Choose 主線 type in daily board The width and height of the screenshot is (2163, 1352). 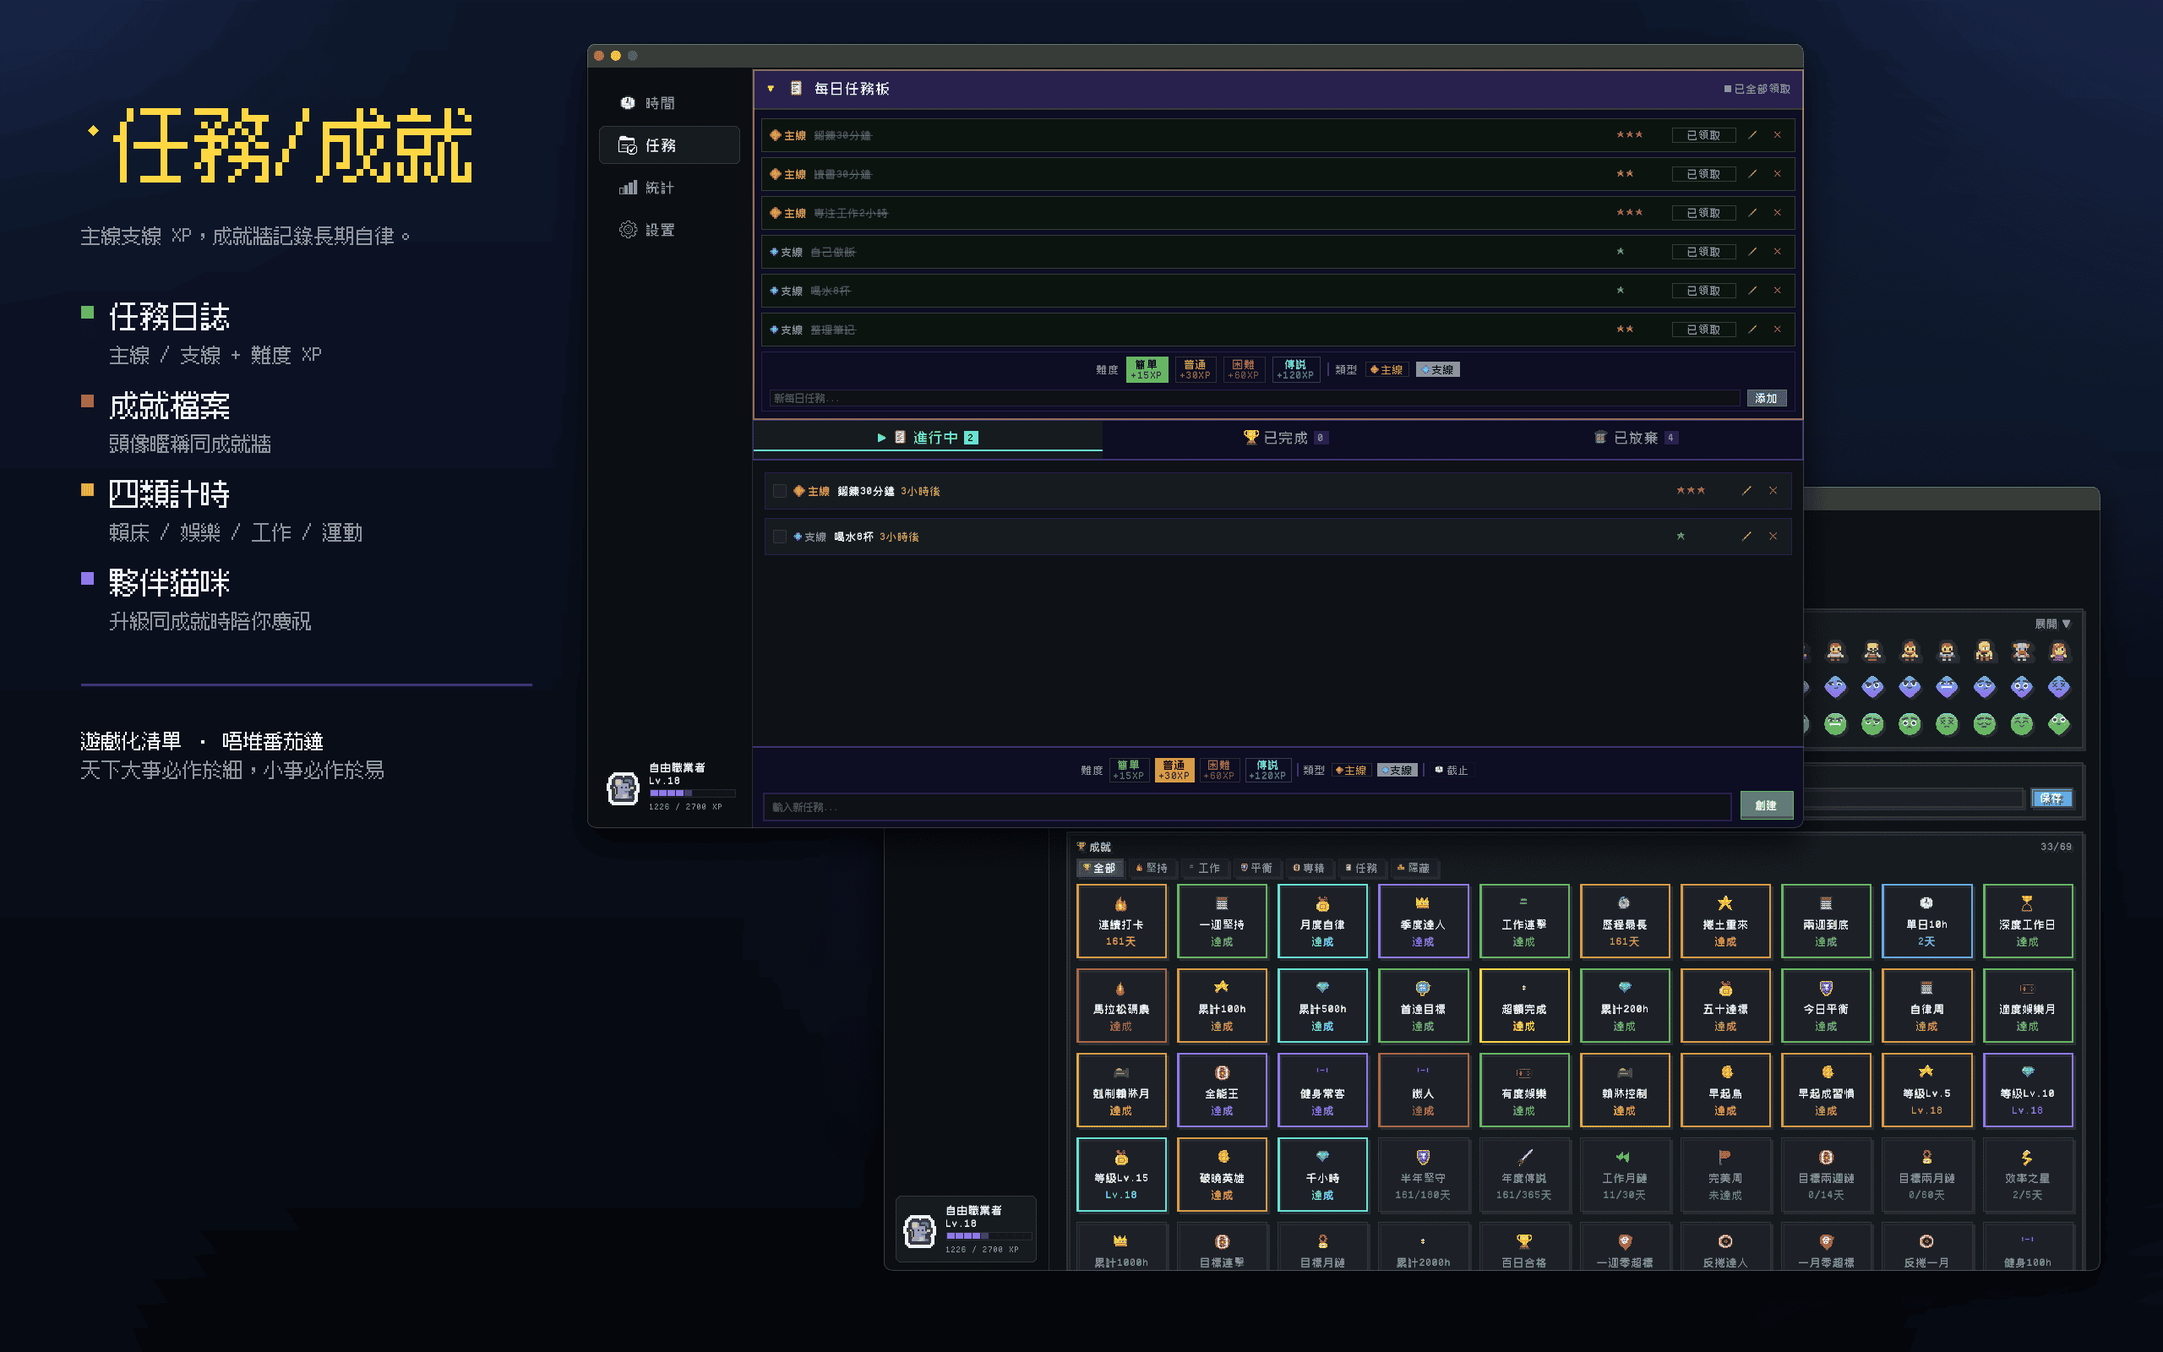pos(1387,369)
